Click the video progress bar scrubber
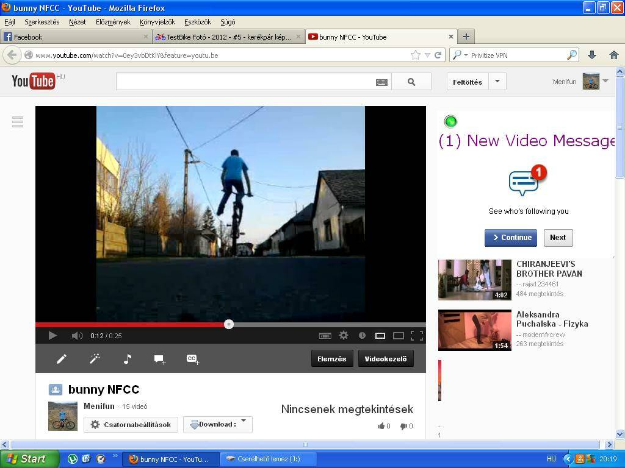Image resolution: width=625 pixels, height=468 pixels. [229, 324]
